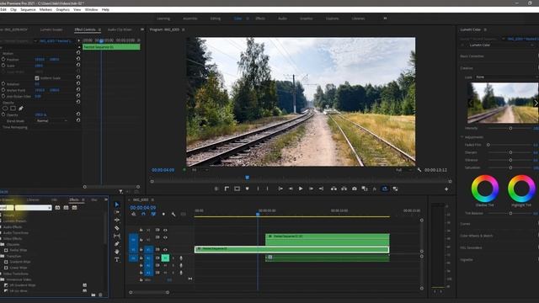Viewport: 539px width, 303px height.
Task: Click the Go to In button
Action: (x=280, y=189)
